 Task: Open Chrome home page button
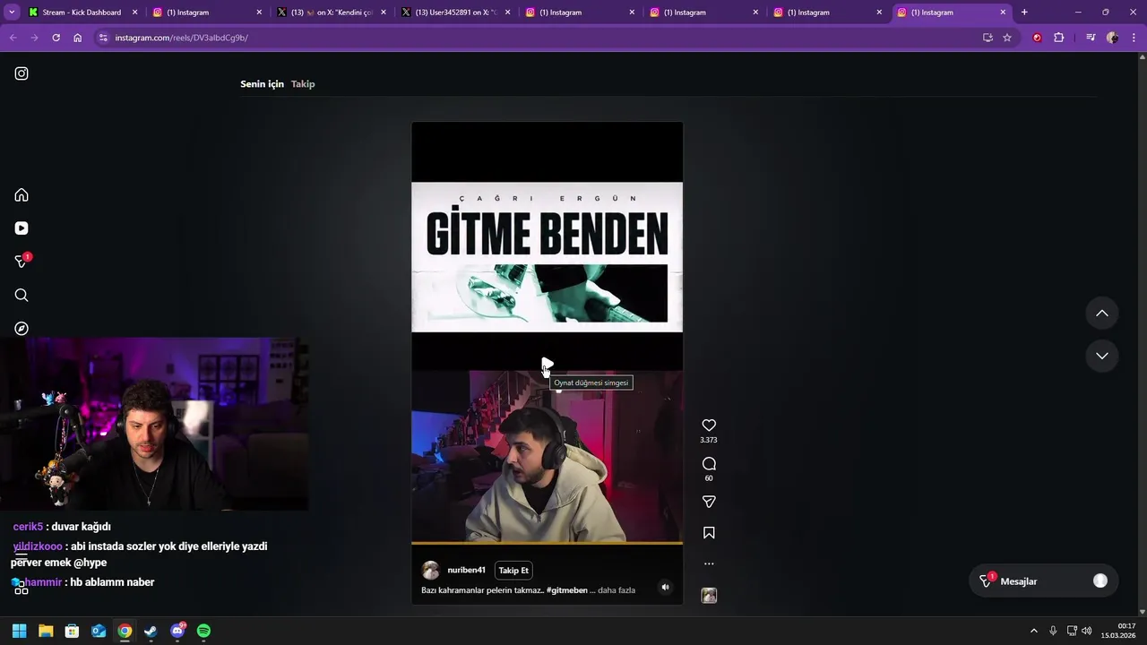(x=78, y=38)
